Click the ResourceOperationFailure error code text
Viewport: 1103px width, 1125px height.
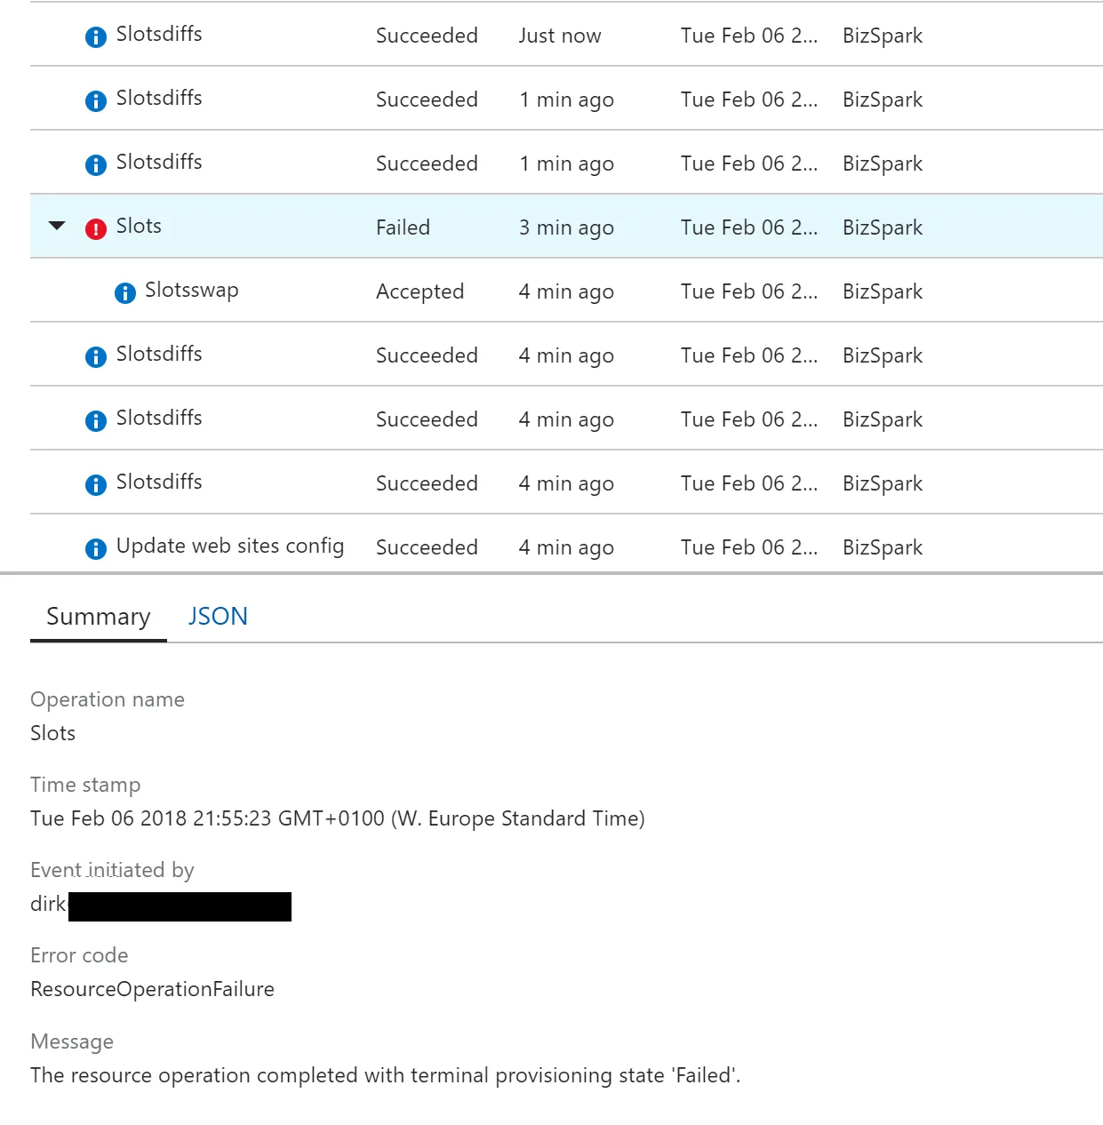(x=152, y=989)
